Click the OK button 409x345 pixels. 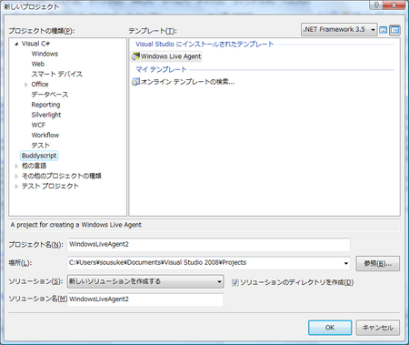(330, 328)
